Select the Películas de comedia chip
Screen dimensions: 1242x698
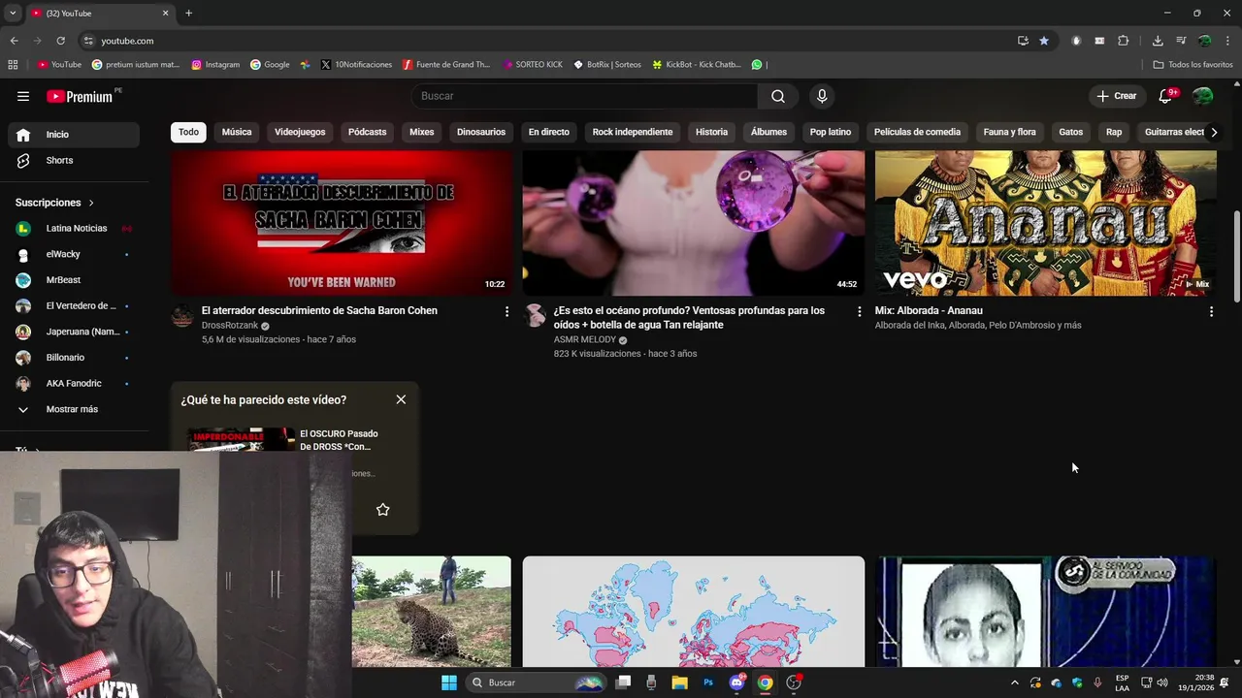coord(917,132)
